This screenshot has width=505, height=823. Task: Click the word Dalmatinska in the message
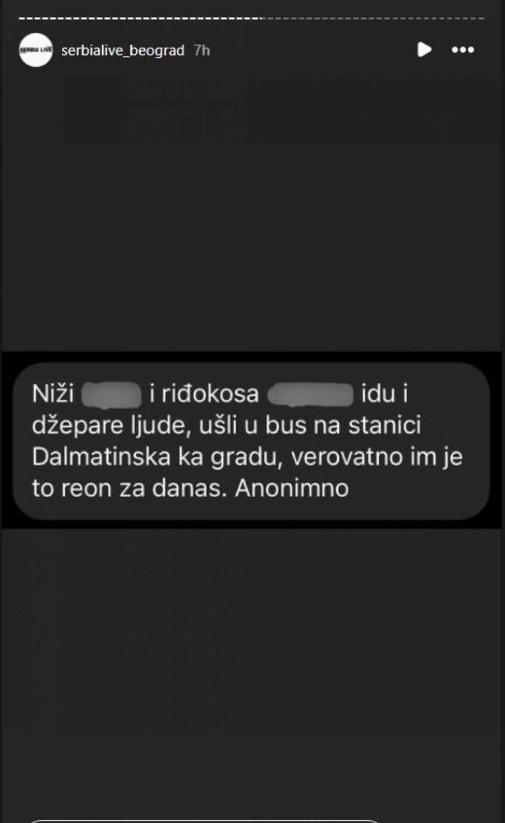(x=101, y=457)
